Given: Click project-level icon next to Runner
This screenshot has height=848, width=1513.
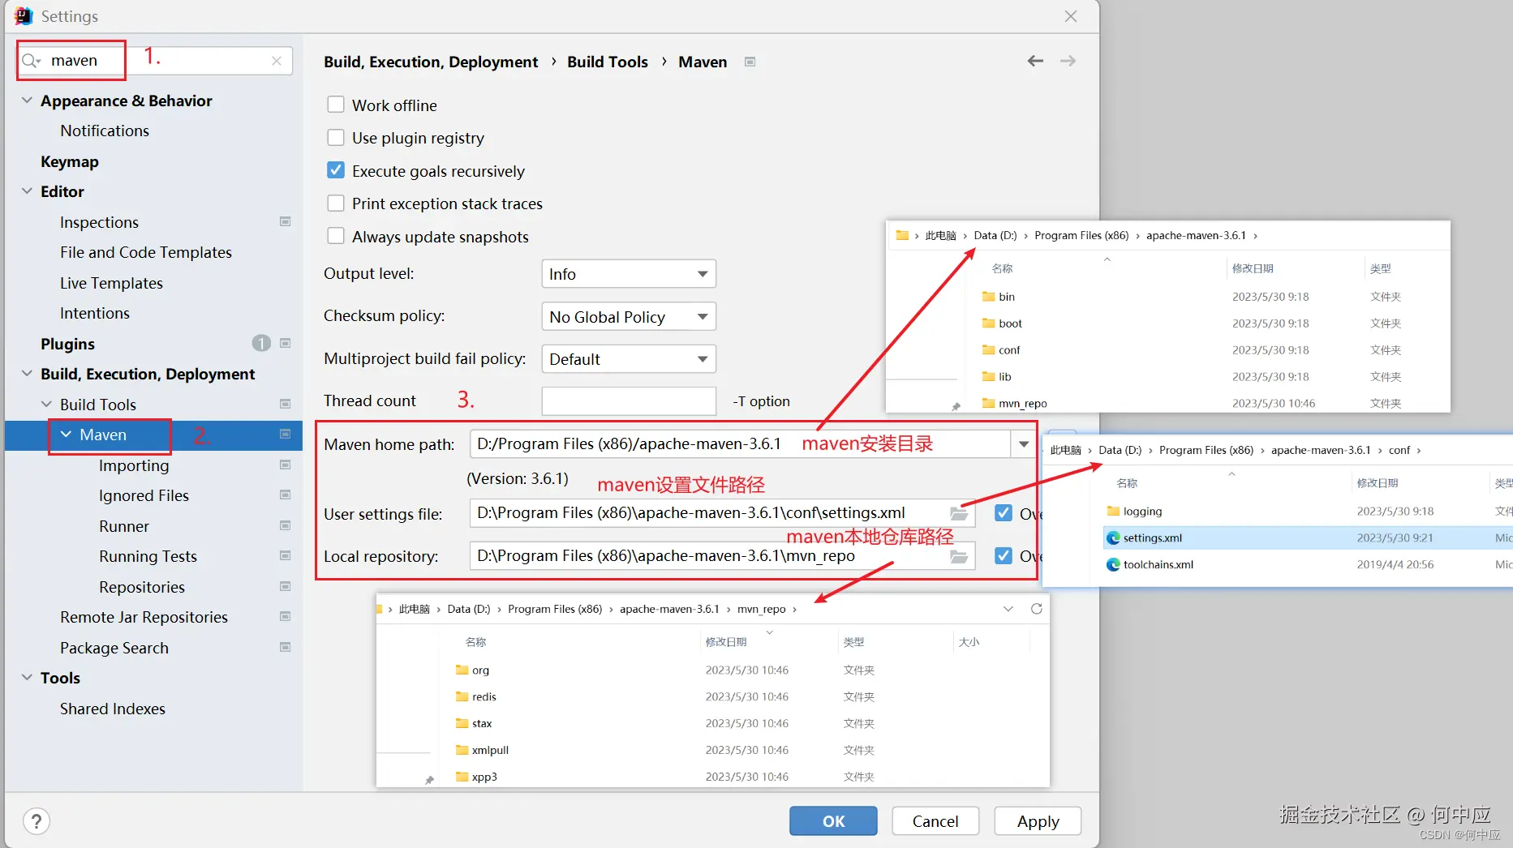Looking at the screenshot, I should 286,525.
